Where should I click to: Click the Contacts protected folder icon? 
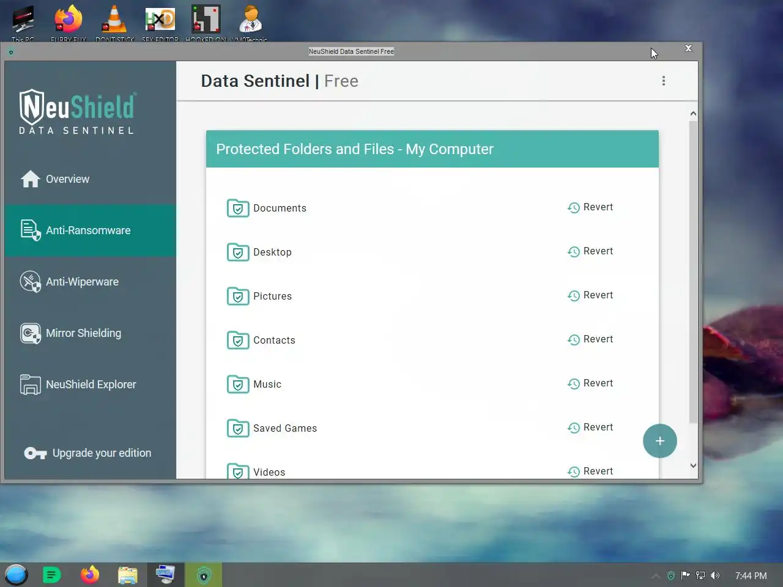(x=238, y=340)
